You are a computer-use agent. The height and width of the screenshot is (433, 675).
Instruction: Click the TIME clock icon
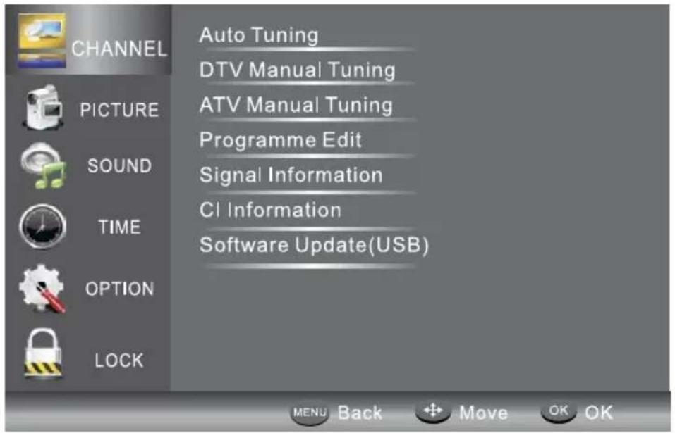pyautogui.click(x=42, y=227)
